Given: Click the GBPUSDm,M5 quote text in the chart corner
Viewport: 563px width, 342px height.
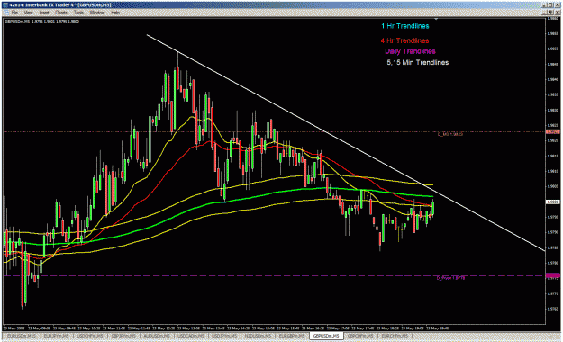Looking at the screenshot, I should (x=42, y=22).
